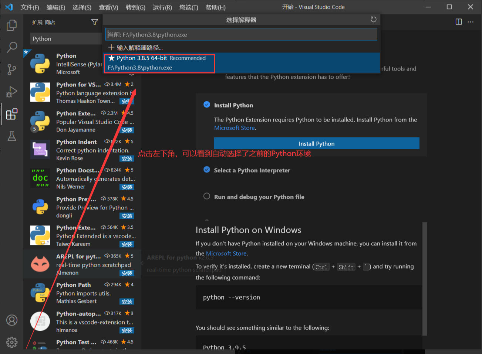Choose the 输入解释器路径 option
482x354 pixels.
point(241,47)
